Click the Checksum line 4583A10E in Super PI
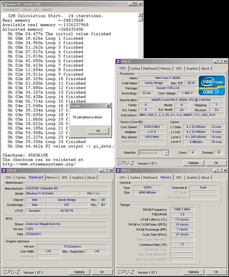The image size is (229, 277). [25, 155]
